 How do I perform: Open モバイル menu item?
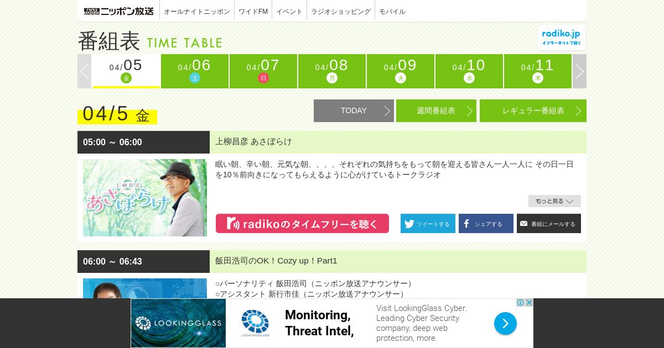pyautogui.click(x=392, y=11)
